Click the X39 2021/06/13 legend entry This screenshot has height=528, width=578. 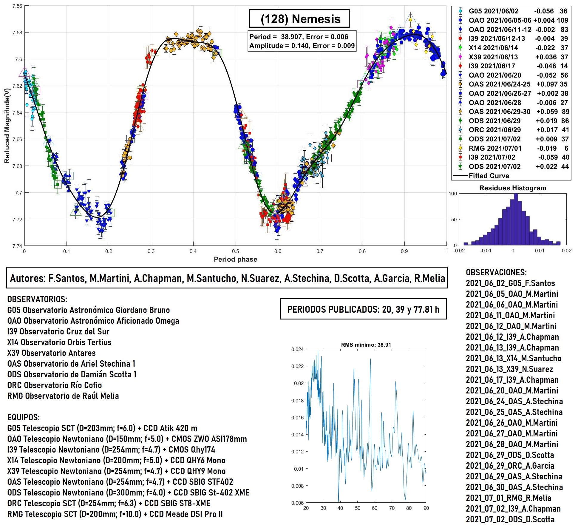(511, 57)
